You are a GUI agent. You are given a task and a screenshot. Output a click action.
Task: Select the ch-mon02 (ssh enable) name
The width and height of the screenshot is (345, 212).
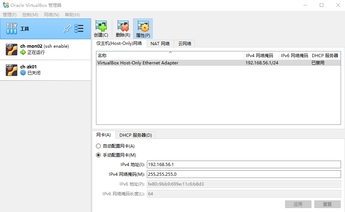pyautogui.click(x=44, y=46)
